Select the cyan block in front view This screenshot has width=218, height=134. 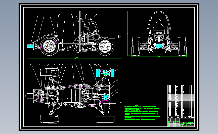pyautogui.click(x=159, y=46)
